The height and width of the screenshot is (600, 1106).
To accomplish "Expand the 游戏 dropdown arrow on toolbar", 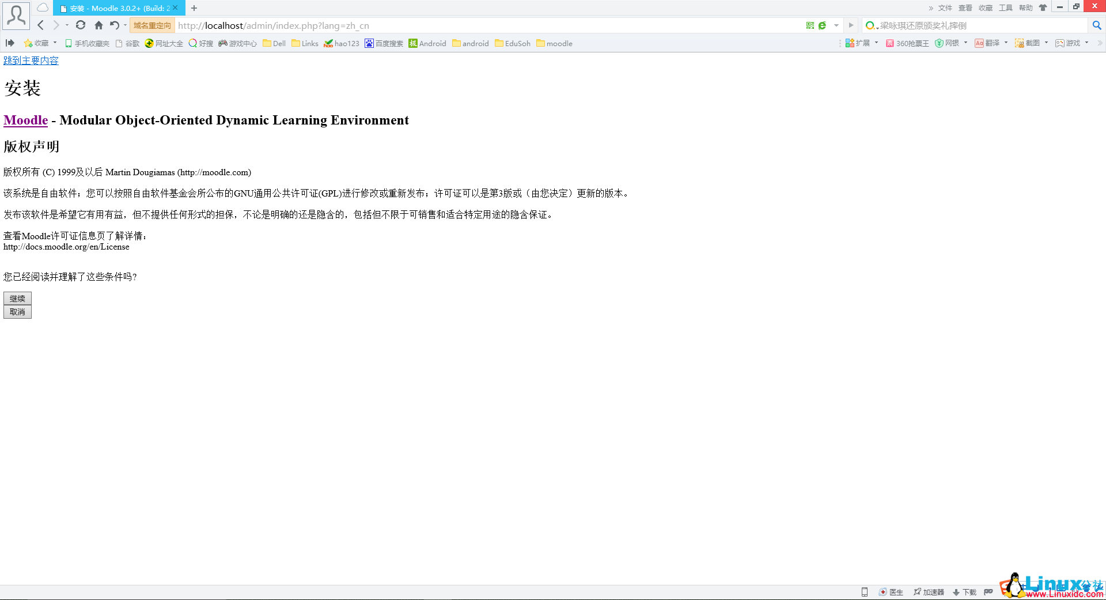I will point(1087,43).
